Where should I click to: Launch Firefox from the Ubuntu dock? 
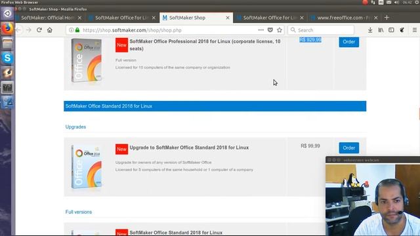7,28
